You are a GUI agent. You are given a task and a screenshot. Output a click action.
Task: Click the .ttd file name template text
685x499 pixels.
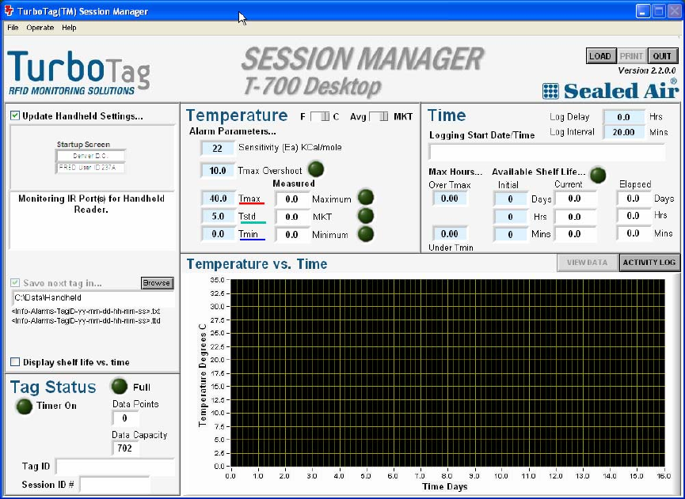pos(86,321)
